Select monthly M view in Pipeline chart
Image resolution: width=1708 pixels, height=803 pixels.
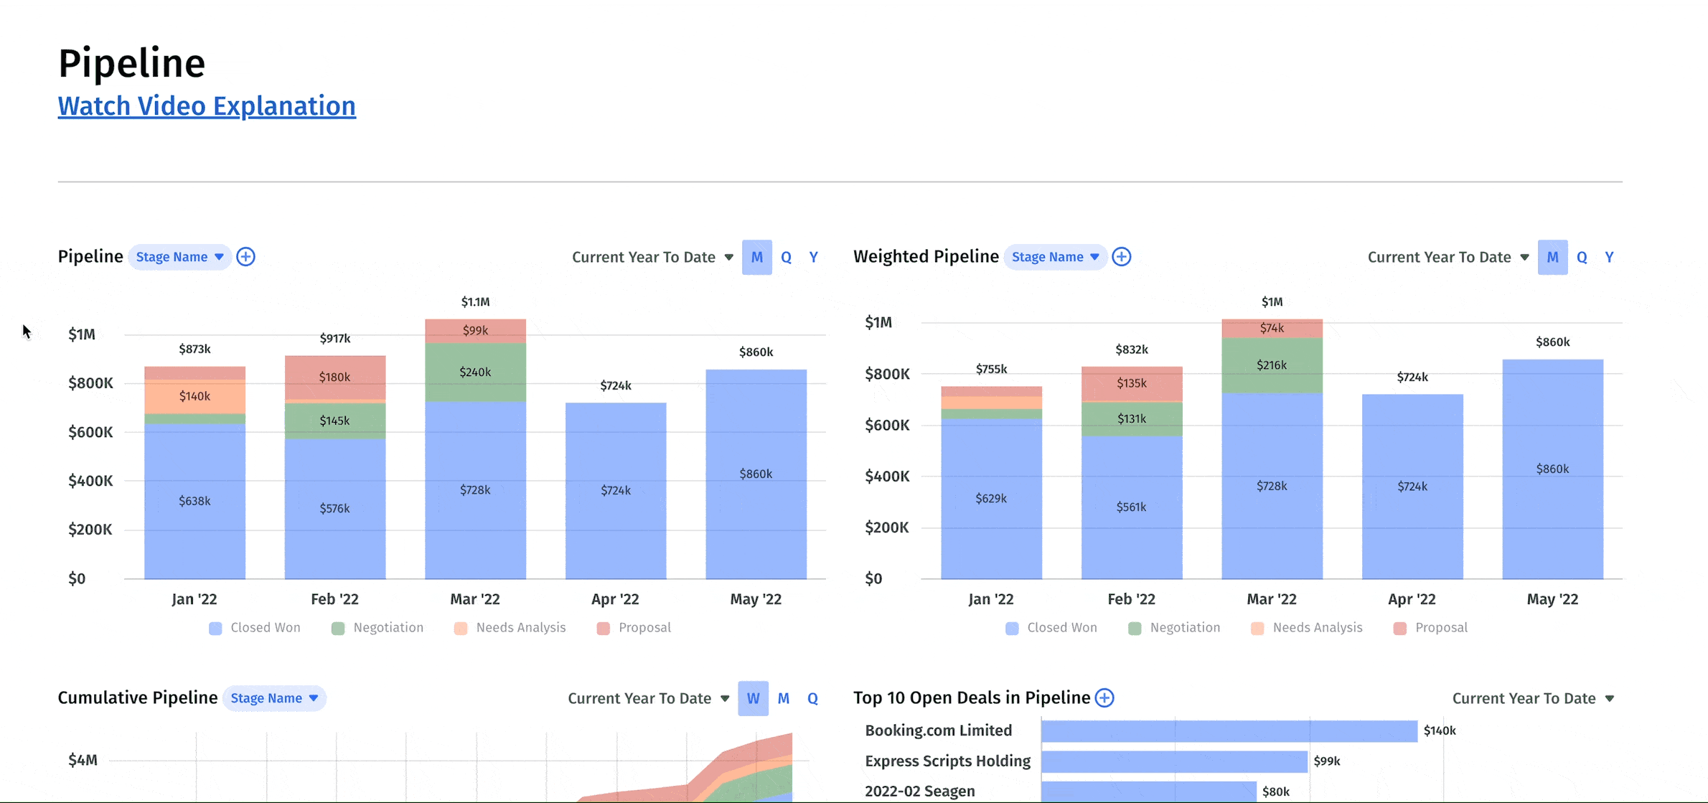(757, 257)
